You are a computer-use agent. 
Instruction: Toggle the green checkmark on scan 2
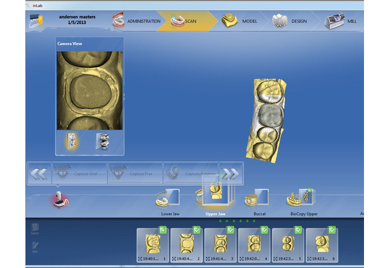[x=197, y=230]
